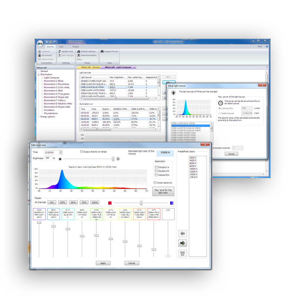Click the gauge icon in Max. power section
Viewport: 301px width, 301px height.
[x=220, y=103]
